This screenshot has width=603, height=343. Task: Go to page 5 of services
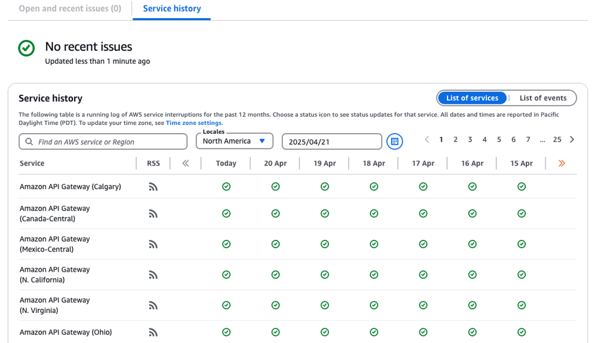tap(499, 140)
